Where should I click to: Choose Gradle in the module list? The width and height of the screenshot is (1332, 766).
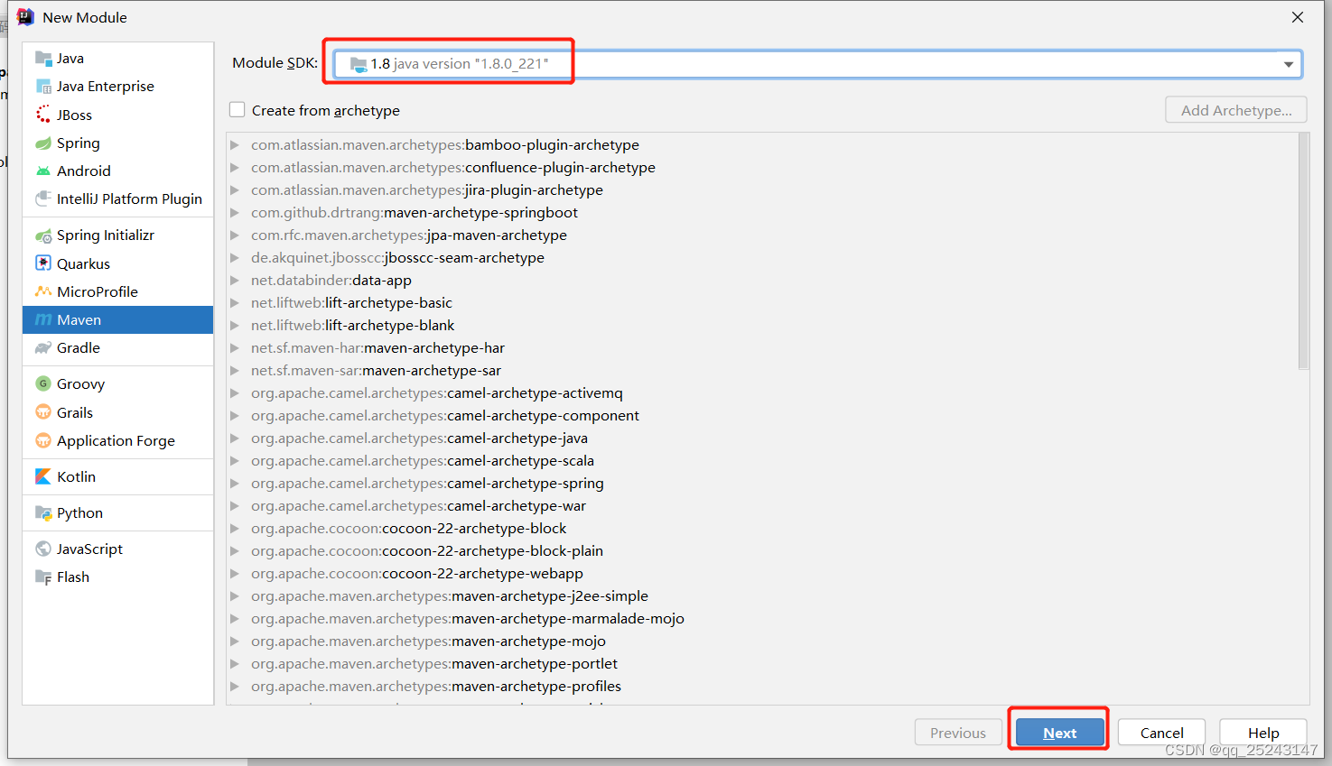[118, 348]
